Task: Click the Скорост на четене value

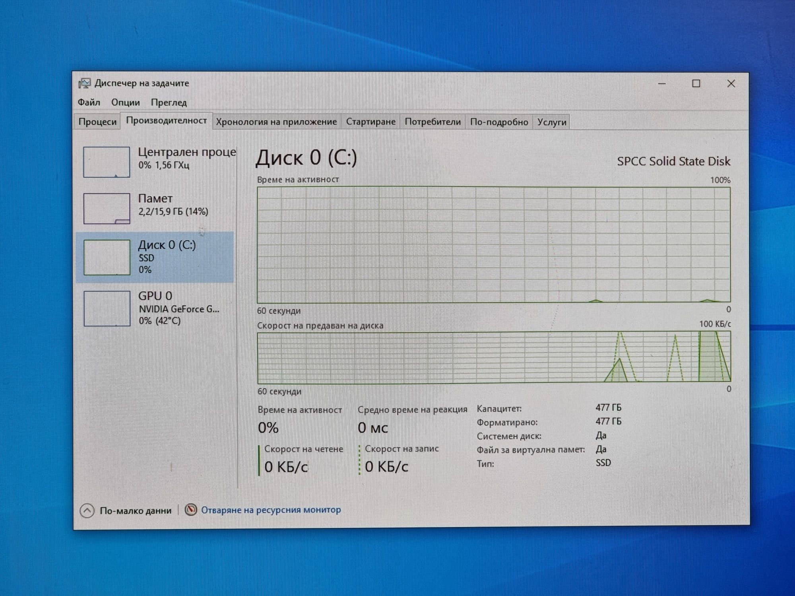Action: tap(286, 467)
